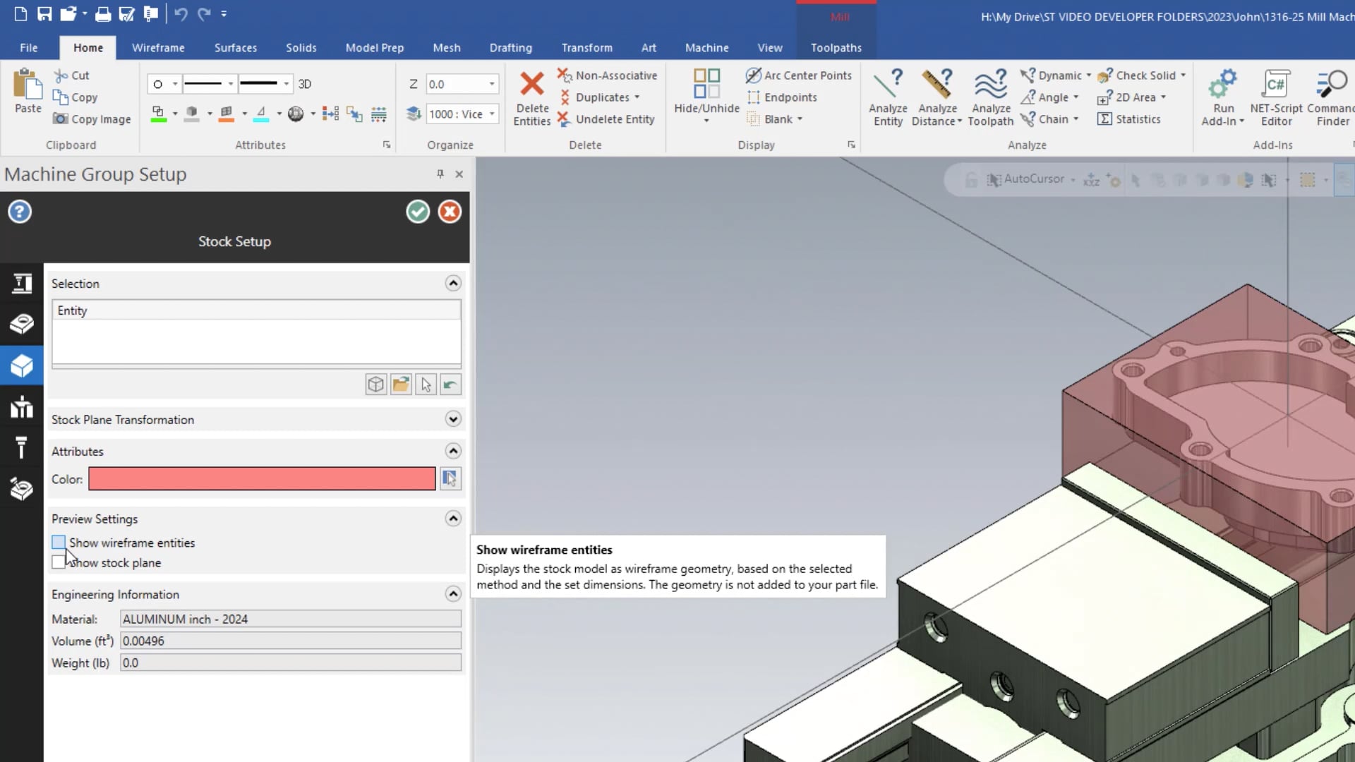Collapse the Preview Settings section
The image size is (1355, 762).
click(x=453, y=519)
